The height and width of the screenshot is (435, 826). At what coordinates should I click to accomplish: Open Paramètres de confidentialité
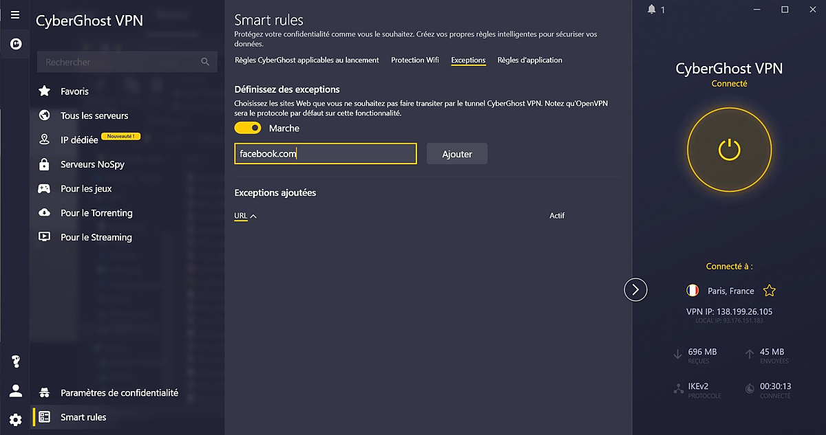pyautogui.click(x=119, y=392)
